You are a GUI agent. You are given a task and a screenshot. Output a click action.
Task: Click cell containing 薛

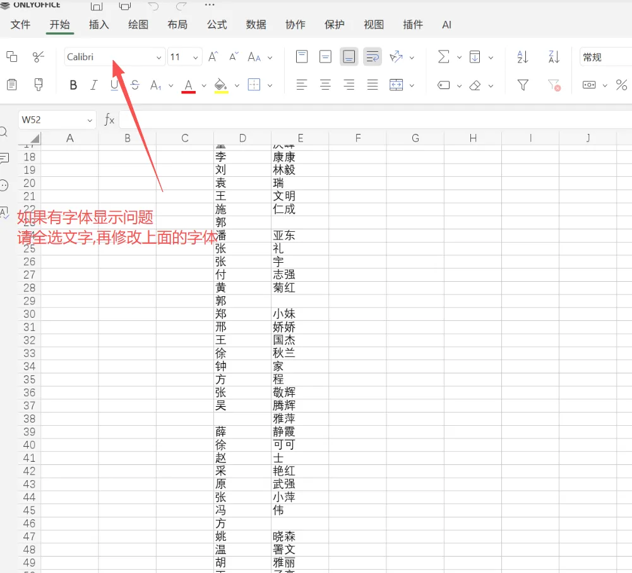pyautogui.click(x=242, y=431)
